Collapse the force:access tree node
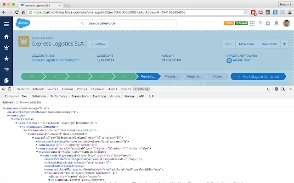Screen dimensions: 294x183 click(12, 119)
